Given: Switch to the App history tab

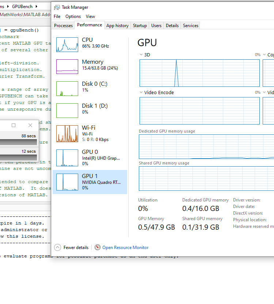Looking at the screenshot, I should [117, 26].
